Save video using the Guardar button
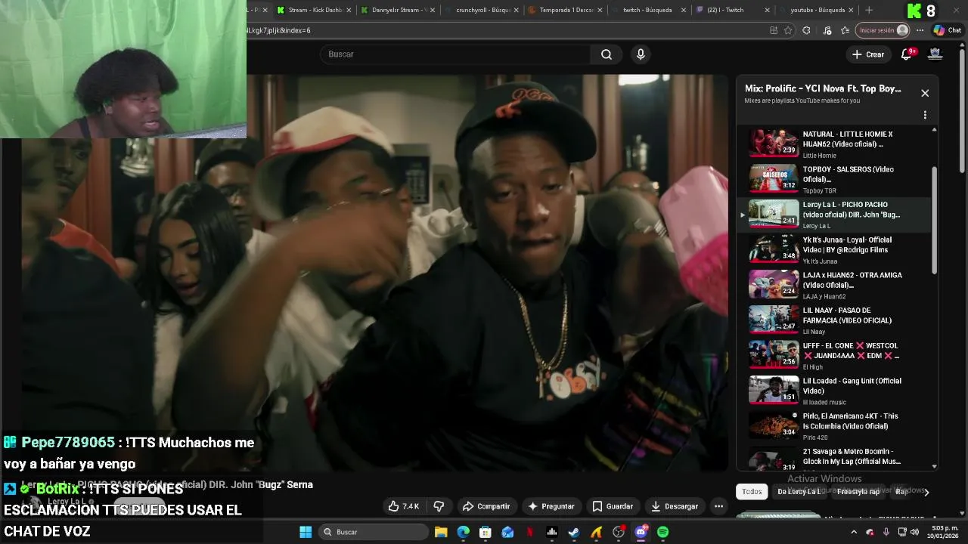Image resolution: width=968 pixels, height=544 pixels. [x=613, y=506]
